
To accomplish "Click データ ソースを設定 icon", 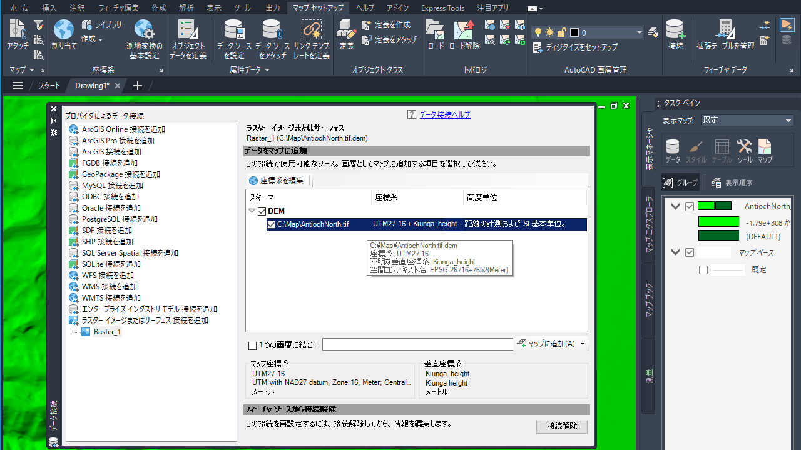I will click(x=234, y=39).
